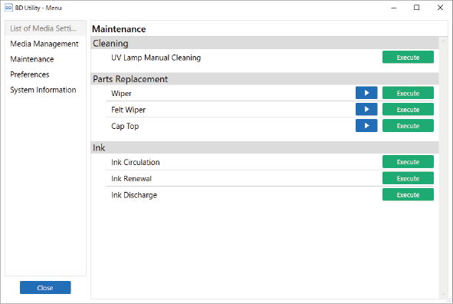
Task: Minimize the BD Utility window
Action: 393,8
